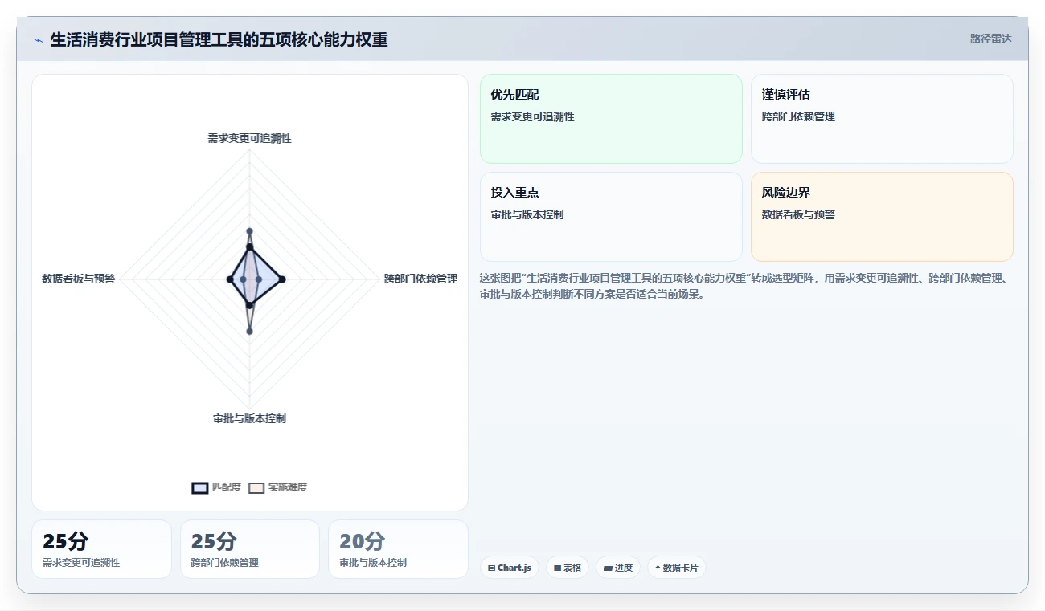Click 审批与版本控制 text in 投入重点 card
Screen dimensions: 1045x611
pos(527,214)
